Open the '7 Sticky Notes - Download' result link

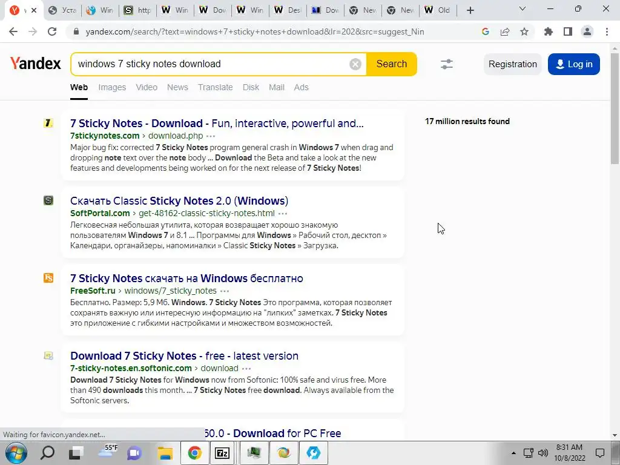217,124
